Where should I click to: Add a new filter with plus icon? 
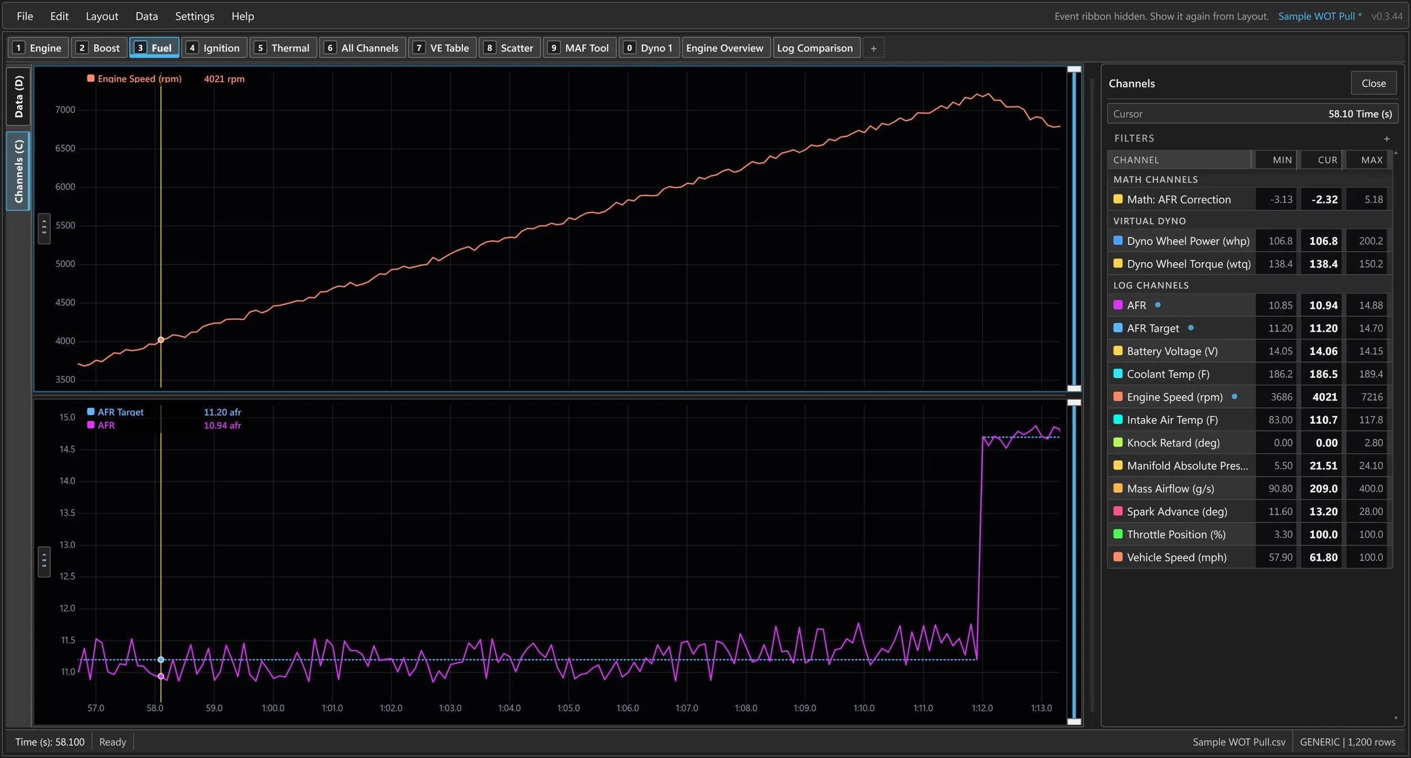1386,139
